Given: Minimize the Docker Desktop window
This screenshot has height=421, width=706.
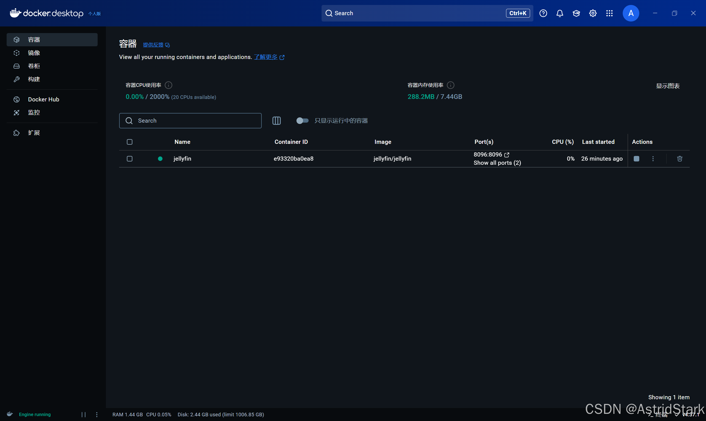Looking at the screenshot, I should coord(655,13).
